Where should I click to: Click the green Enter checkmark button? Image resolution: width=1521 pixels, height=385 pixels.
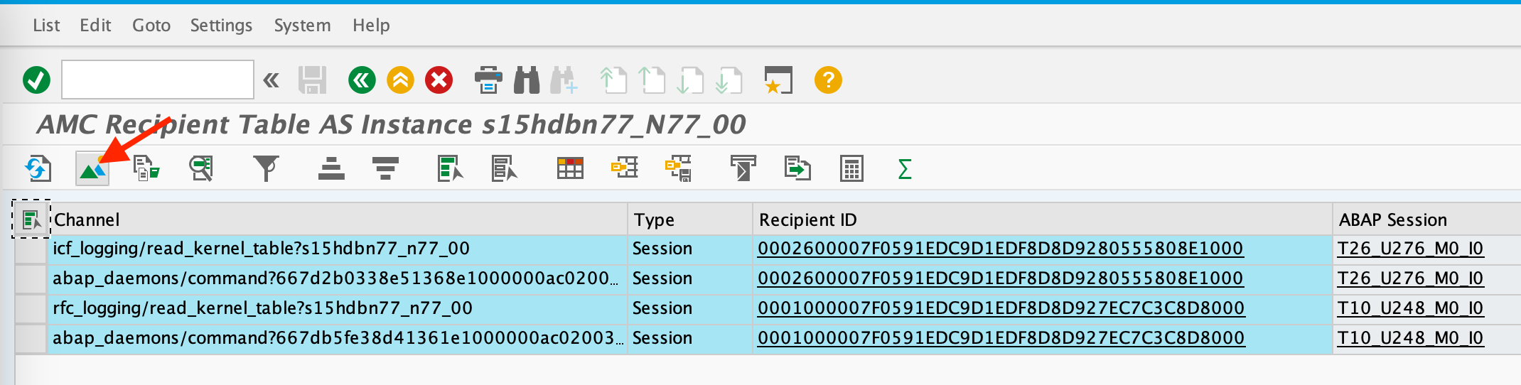click(36, 80)
